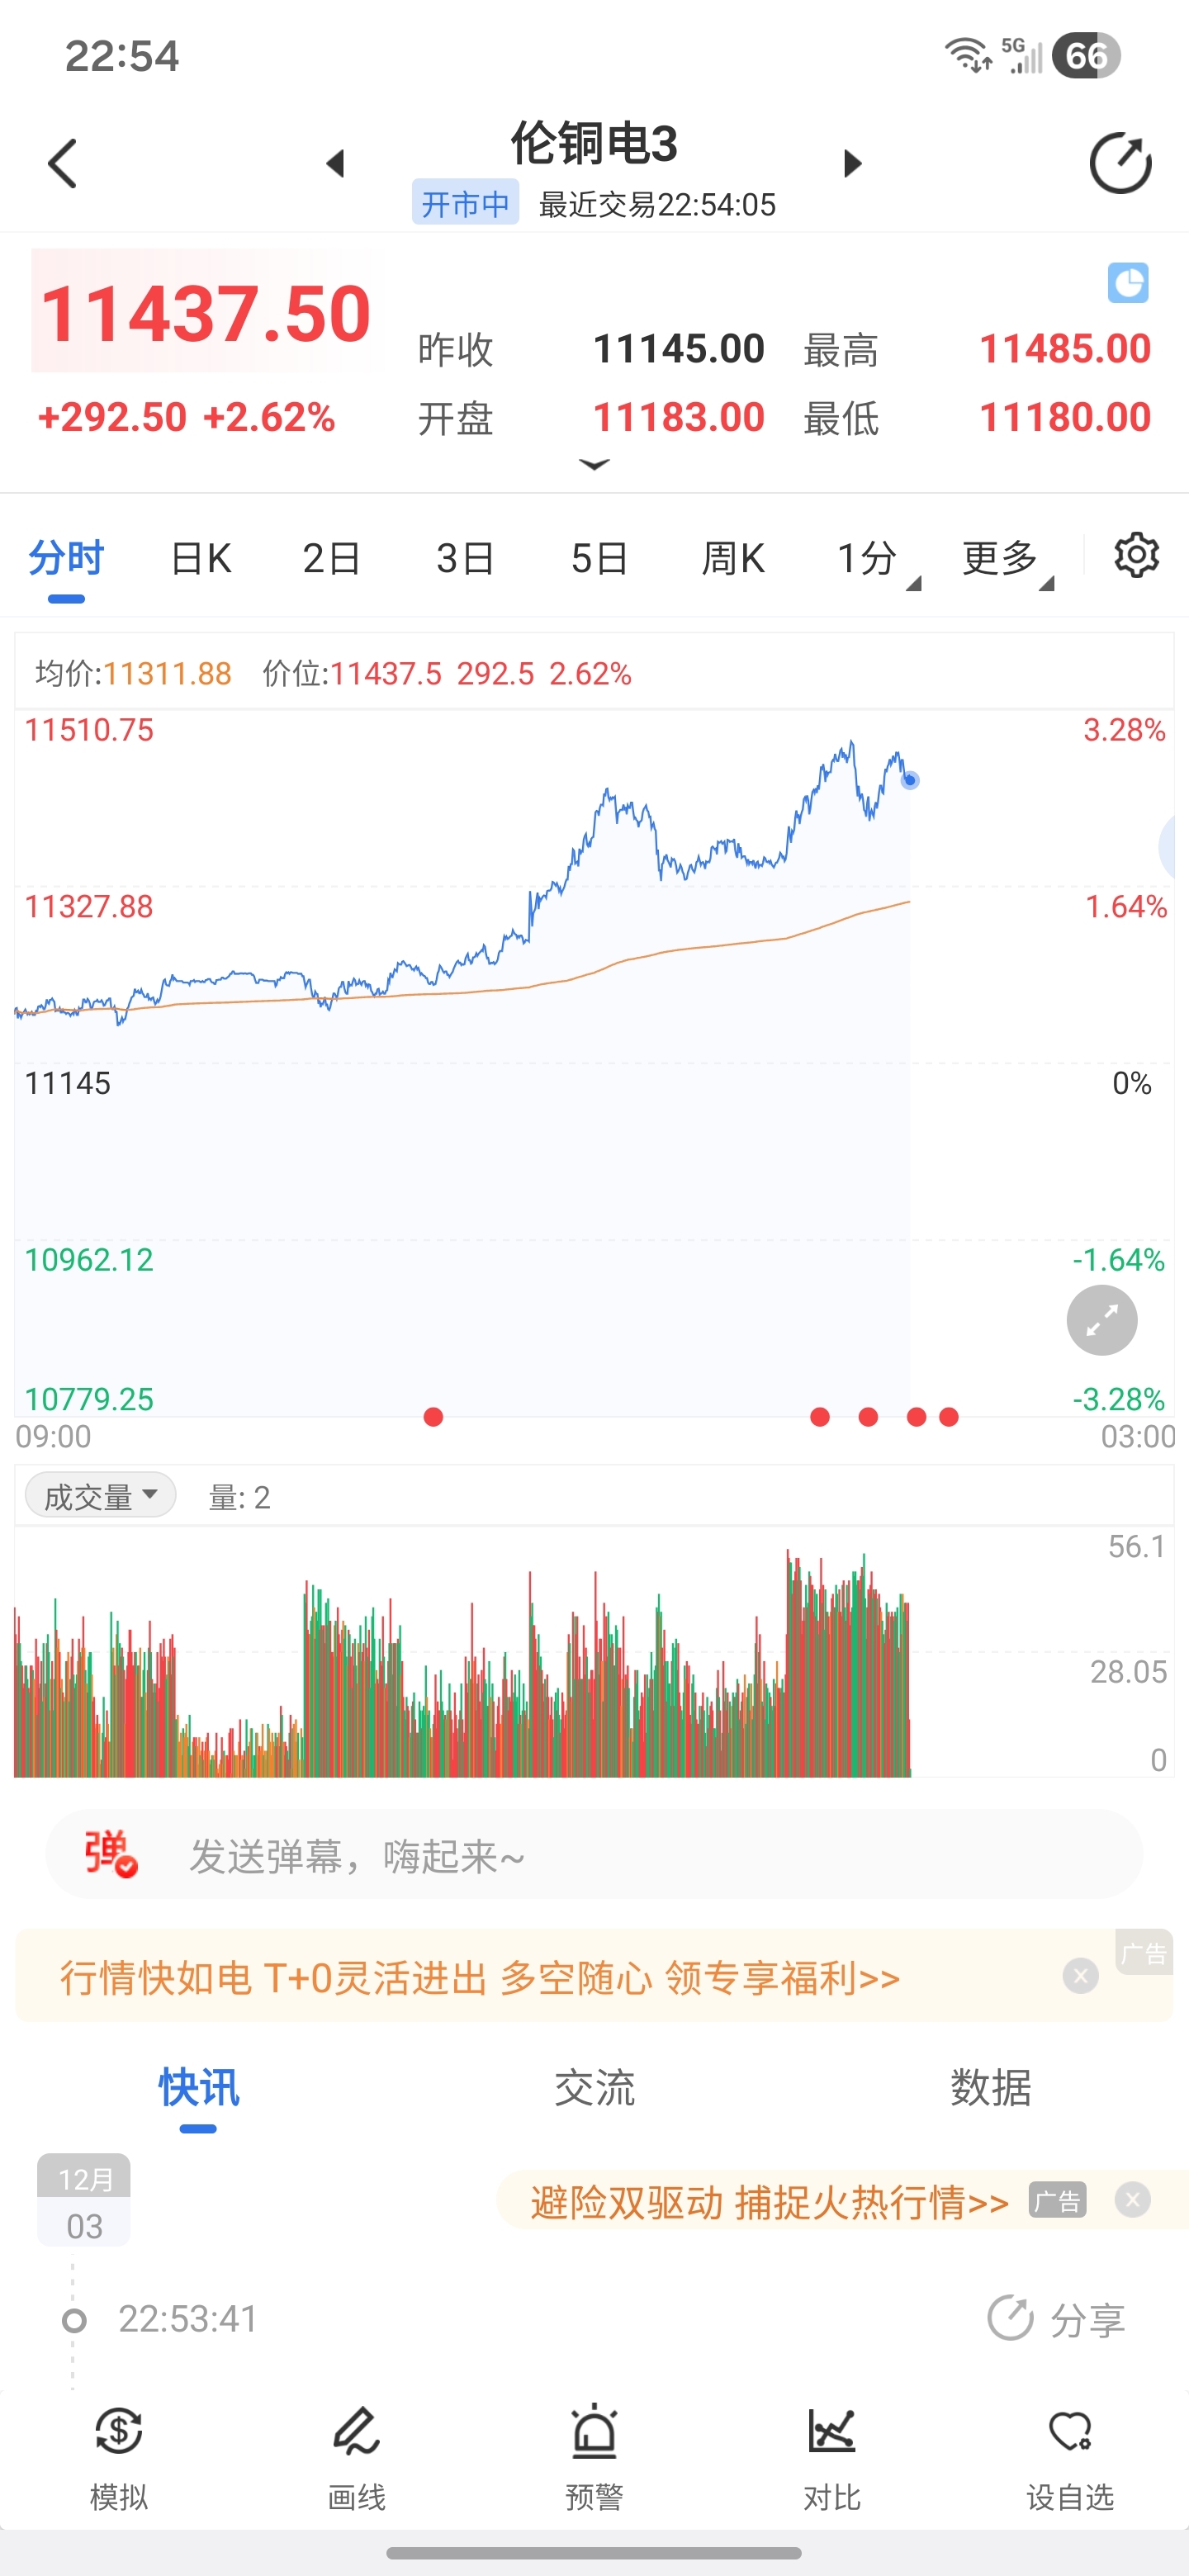The height and width of the screenshot is (2576, 1189).
Task: Tap the blue pie chart icon
Action: (x=1127, y=283)
